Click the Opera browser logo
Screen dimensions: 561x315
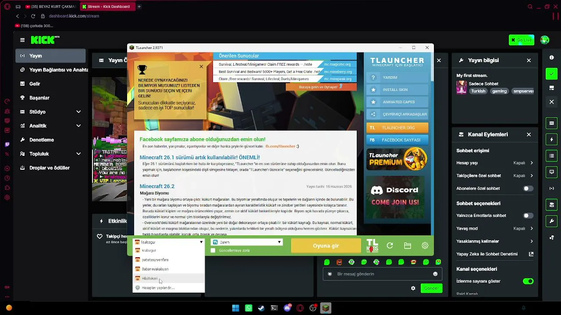pos(7,7)
